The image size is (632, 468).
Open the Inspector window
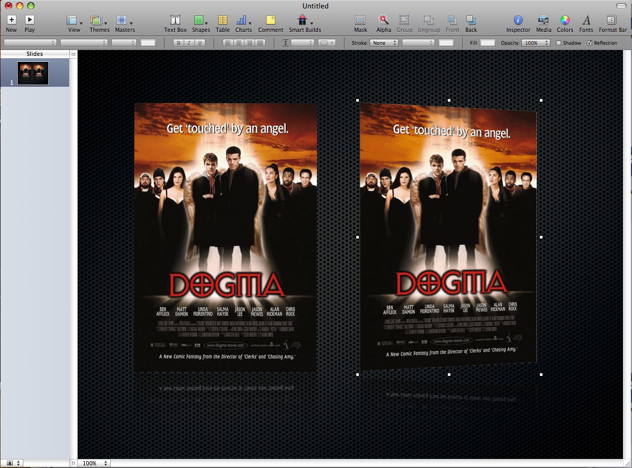(x=518, y=24)
